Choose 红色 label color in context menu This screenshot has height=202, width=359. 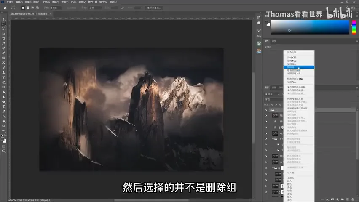tap(289, 181)
